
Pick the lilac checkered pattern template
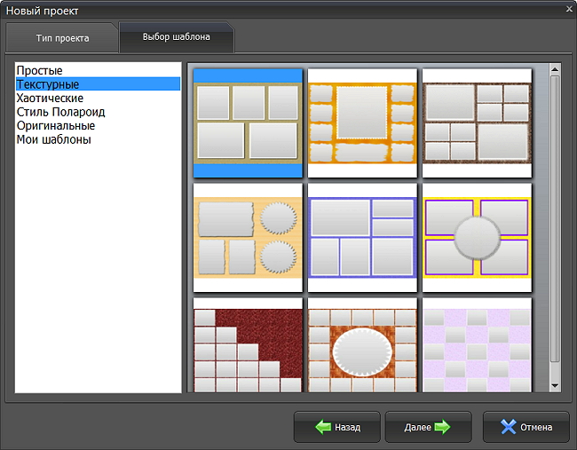point(476,346)
